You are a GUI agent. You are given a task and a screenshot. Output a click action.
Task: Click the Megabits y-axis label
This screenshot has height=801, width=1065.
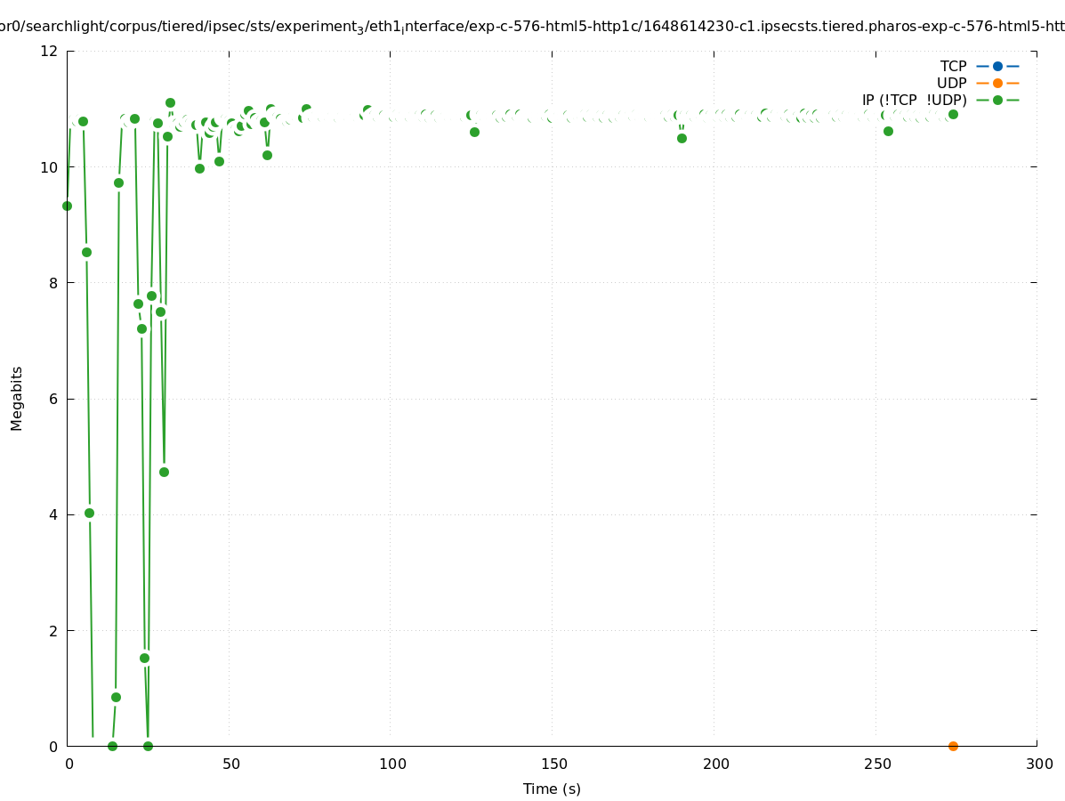coord(17,398)
